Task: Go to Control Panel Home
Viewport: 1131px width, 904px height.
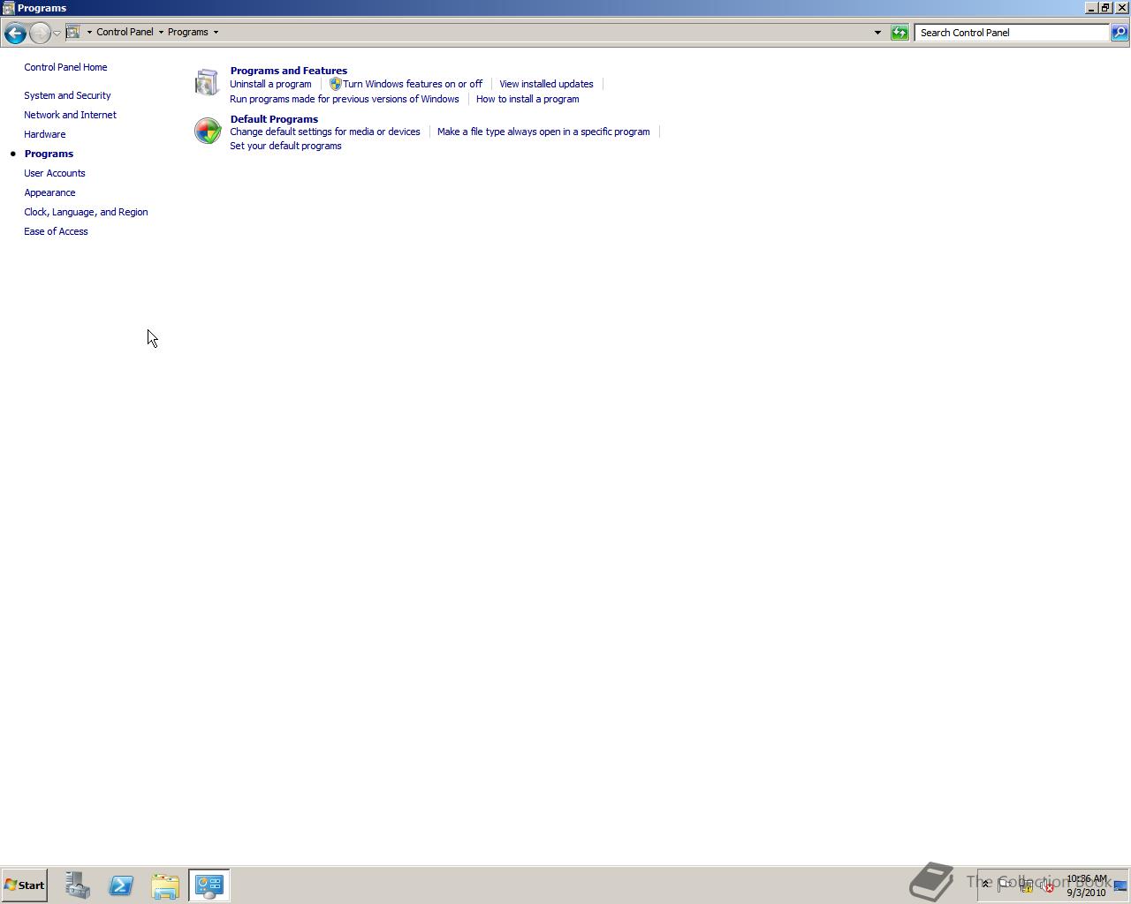Action: pyautogui.click(x=65, y=67)
